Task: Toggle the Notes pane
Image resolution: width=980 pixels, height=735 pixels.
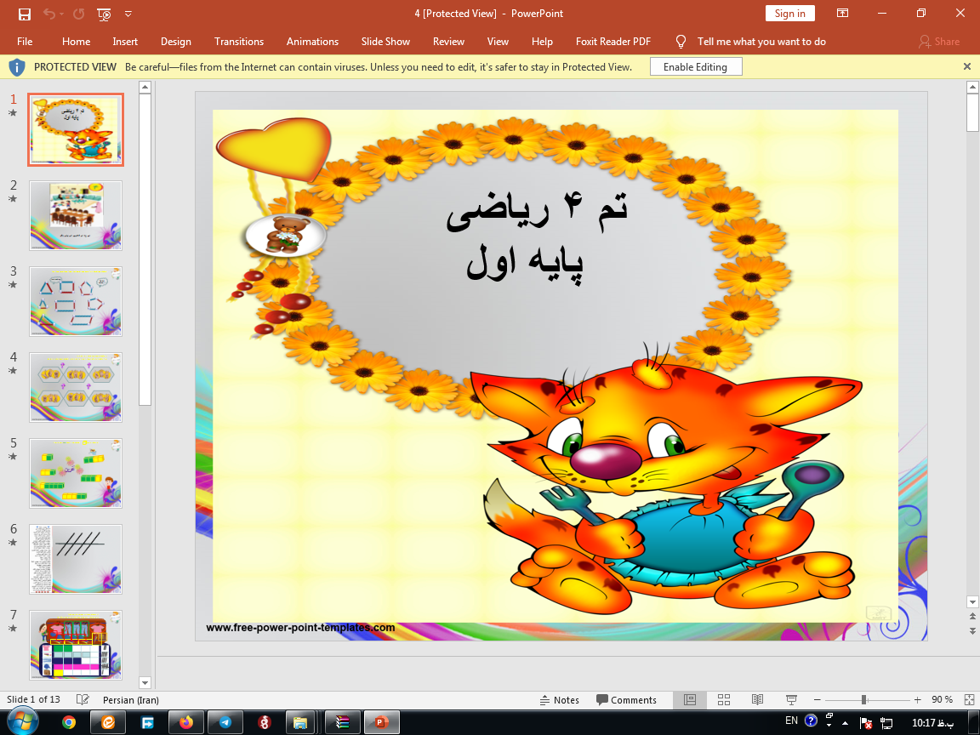Action: coord(560,699)
